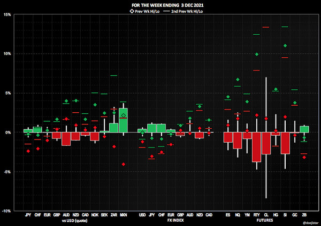Click the red diamond marker below MXN
Screen dimensions: 321x226
pyautogui.click(x=123, y=164)
